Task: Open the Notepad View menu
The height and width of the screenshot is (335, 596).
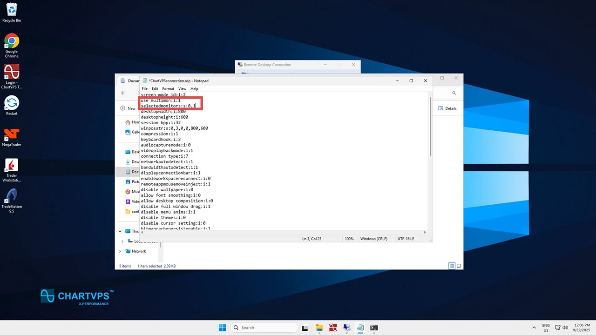Action: [x=182, y=88]
